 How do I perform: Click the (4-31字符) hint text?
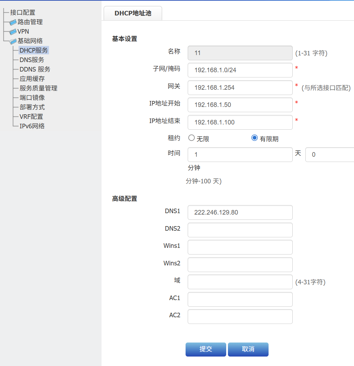310,282
